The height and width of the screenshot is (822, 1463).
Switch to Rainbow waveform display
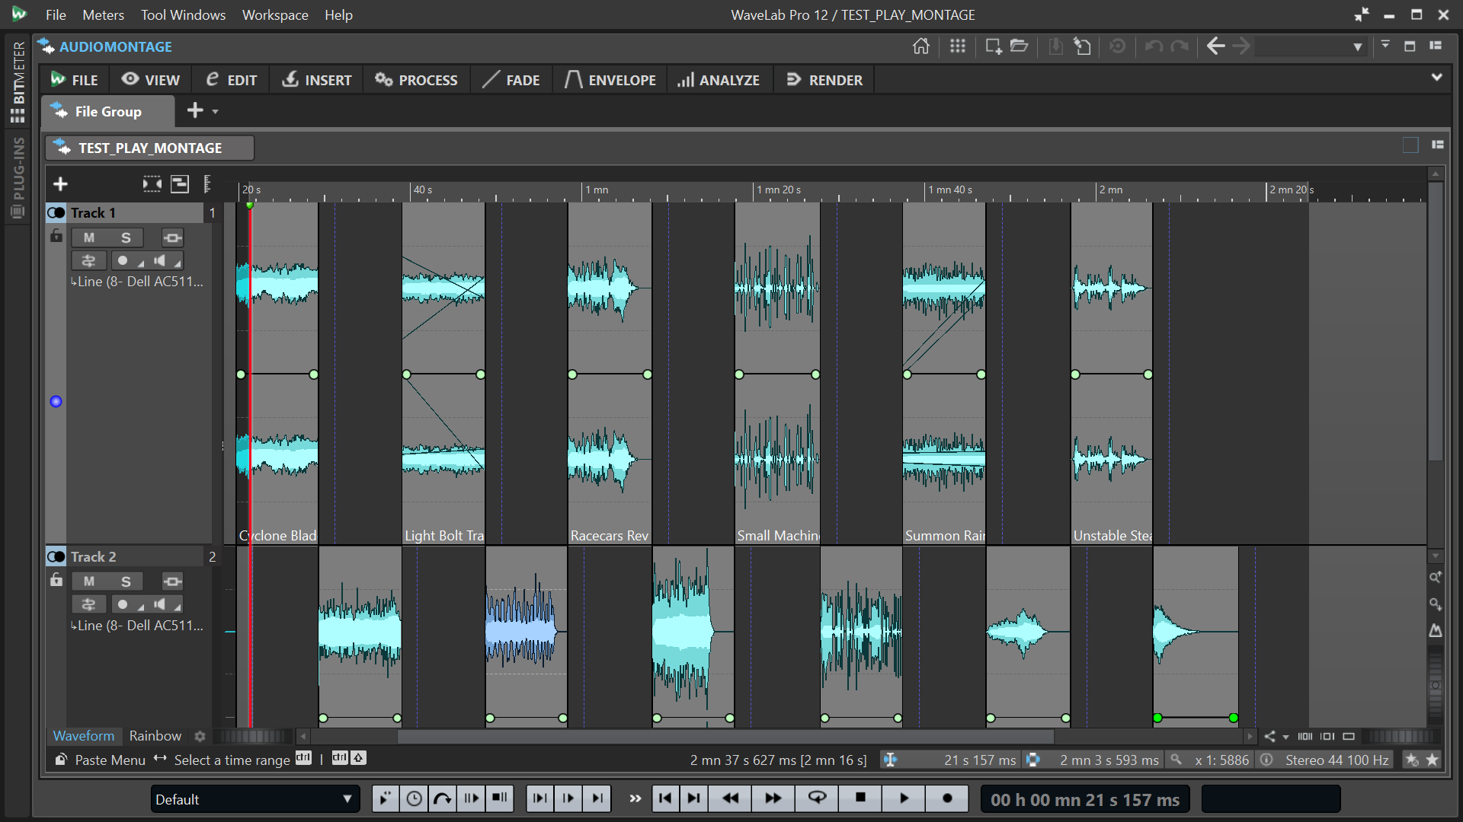(155, 736)
